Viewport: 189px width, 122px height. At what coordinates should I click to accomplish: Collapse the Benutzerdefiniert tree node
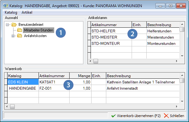(x=8, y=25)
